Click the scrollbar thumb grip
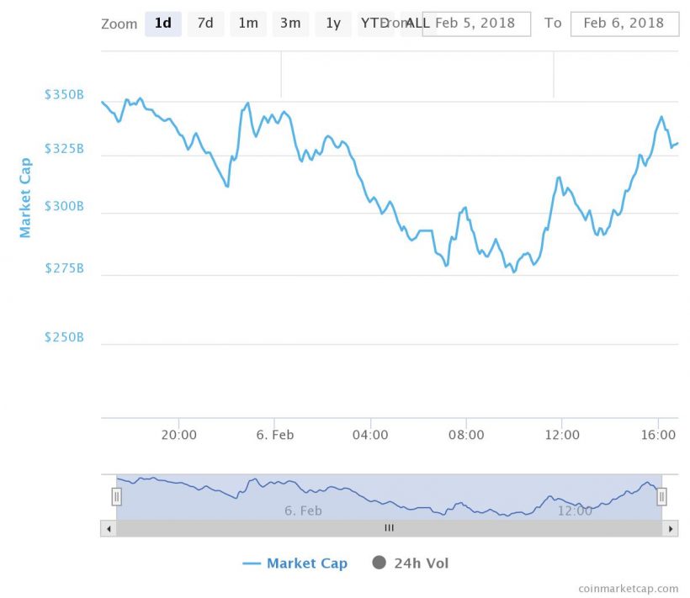 pos(389,528)
